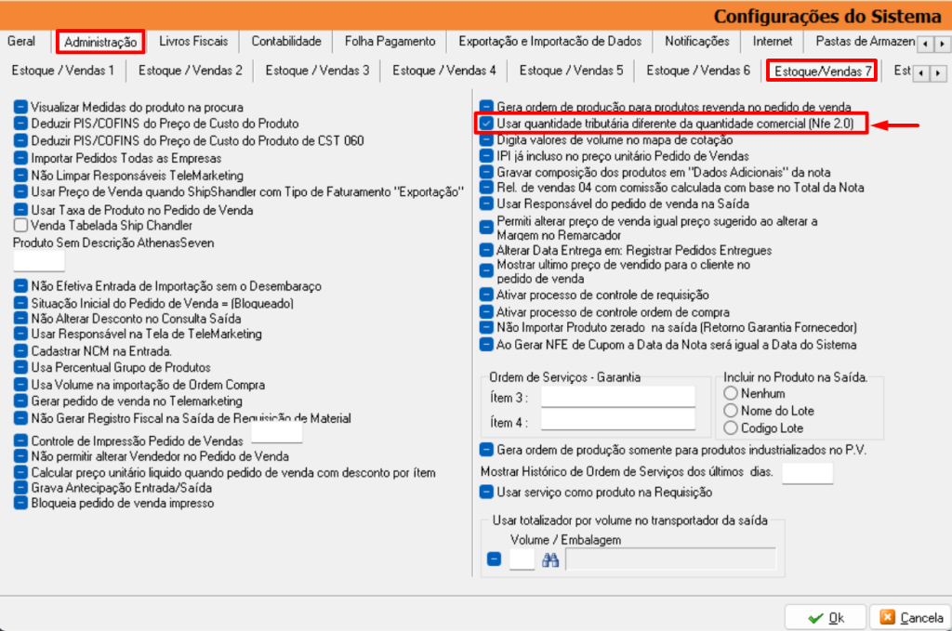Toggle 'Ativar processo de controle de requisição'
The width and height of the screenshot is (952, 631).
click(485, 295)
